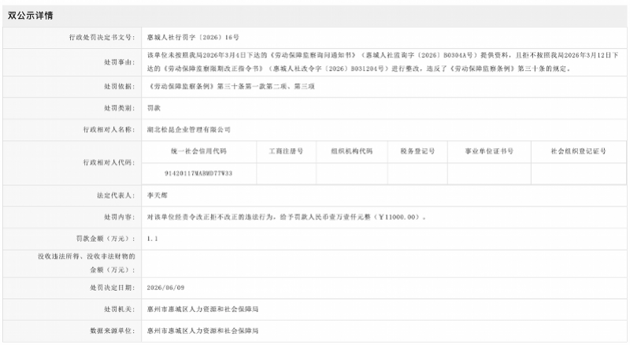Select credit code 91420117MABMD77W33
The width and height of the screenshot is (630, 345).
pyautogui.click(x=198, y=173)
